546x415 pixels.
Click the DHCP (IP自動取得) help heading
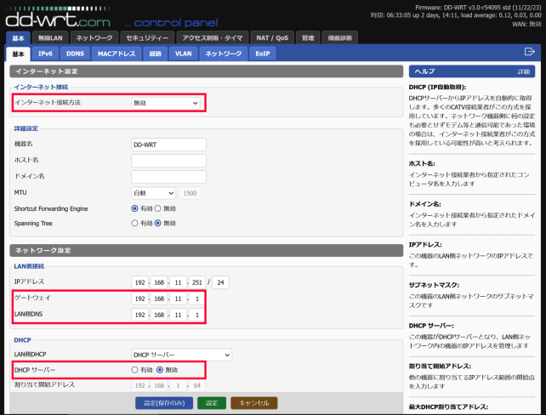[437, 87]
